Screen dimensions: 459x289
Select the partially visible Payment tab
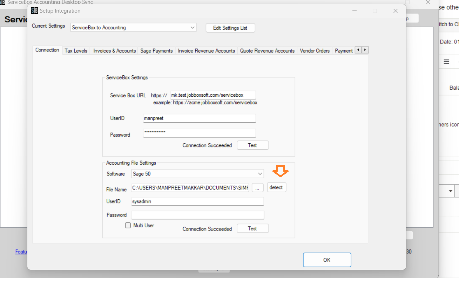[344, 51]
